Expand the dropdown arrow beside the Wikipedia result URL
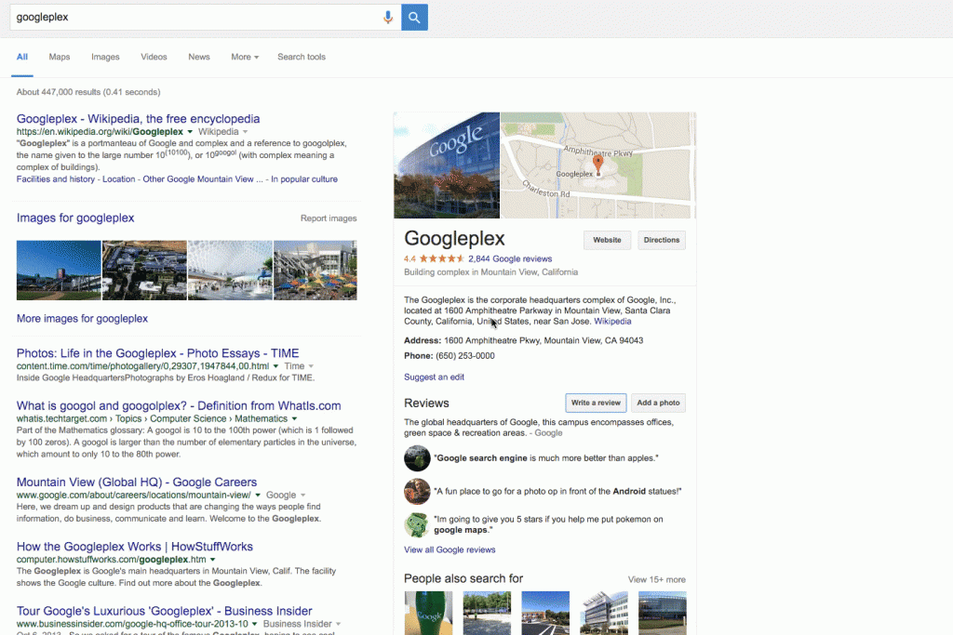The height and width of the screenshot is (635, 953). coord(190,131)
